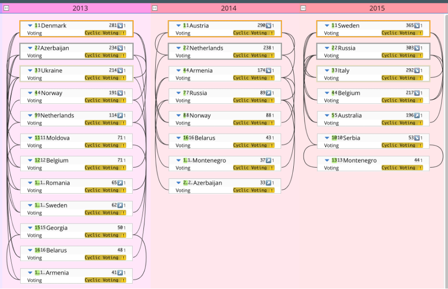Click the trend icon beside Sweden's 62 score
This screenshot has height=289, width=448.
[x=120, y=205]
